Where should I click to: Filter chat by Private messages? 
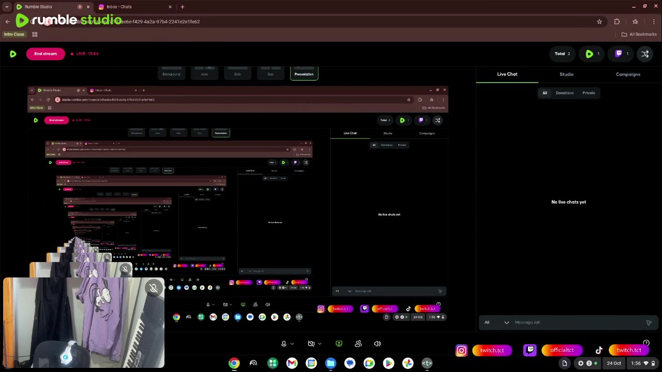(589, 93)
